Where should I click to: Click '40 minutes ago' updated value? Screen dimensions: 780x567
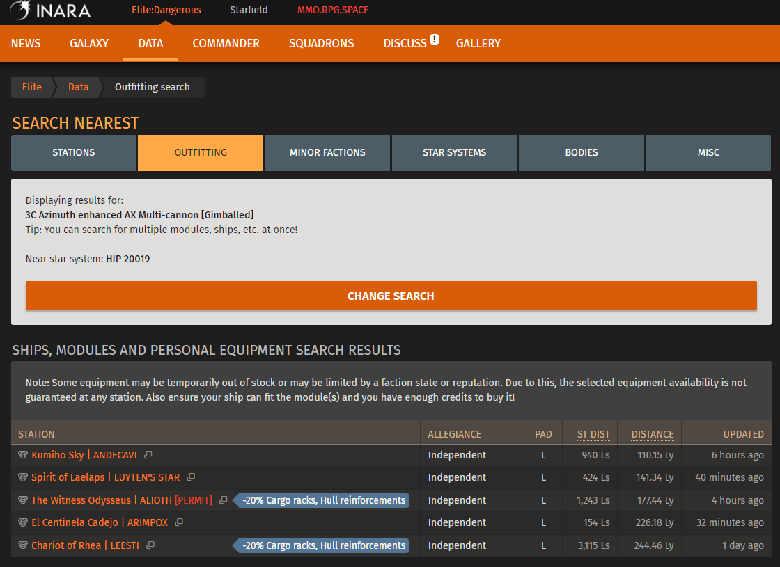(x=729, y=477)
